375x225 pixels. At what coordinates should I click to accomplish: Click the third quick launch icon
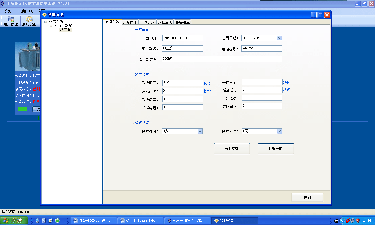[x=51, y=221]
